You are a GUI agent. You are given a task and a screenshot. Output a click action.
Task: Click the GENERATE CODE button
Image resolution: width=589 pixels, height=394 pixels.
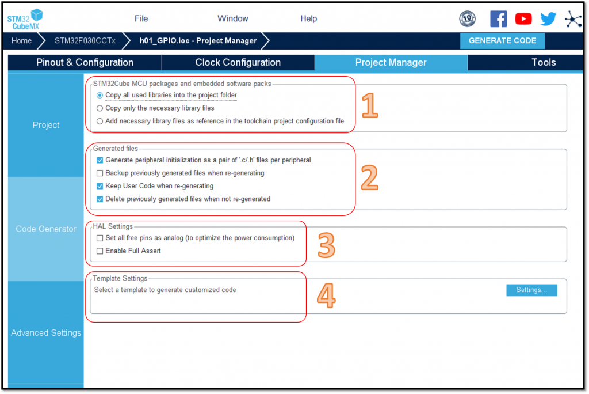pyautogui.click(x=502, y=41)
